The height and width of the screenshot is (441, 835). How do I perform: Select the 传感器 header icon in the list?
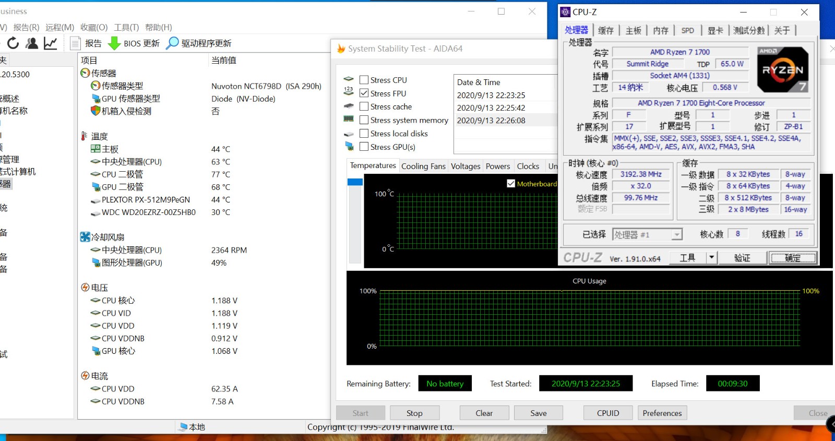point(85,73)
